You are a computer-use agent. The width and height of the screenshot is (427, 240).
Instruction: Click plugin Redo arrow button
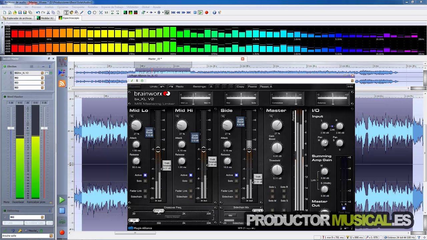point(171,86)
